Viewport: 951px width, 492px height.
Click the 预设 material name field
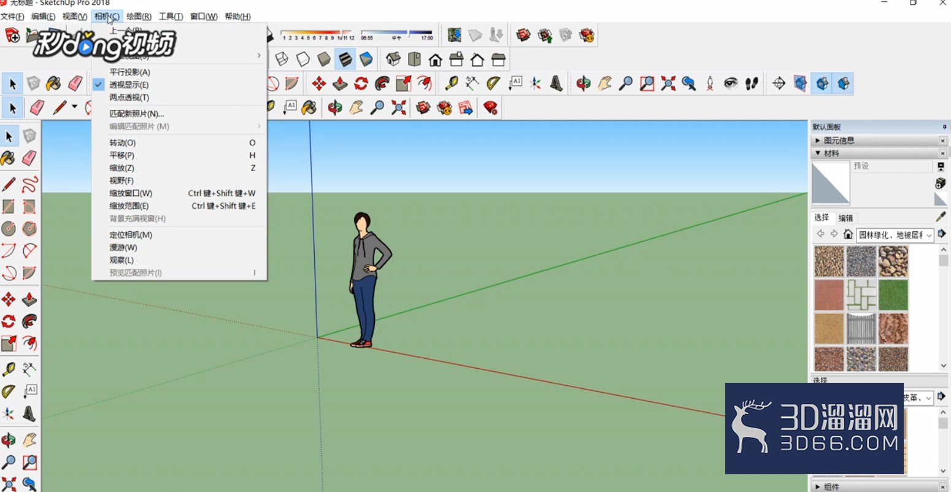[891, 166]
